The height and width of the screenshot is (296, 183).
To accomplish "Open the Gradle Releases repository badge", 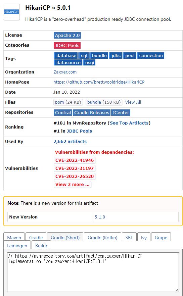I will (92, 113).
